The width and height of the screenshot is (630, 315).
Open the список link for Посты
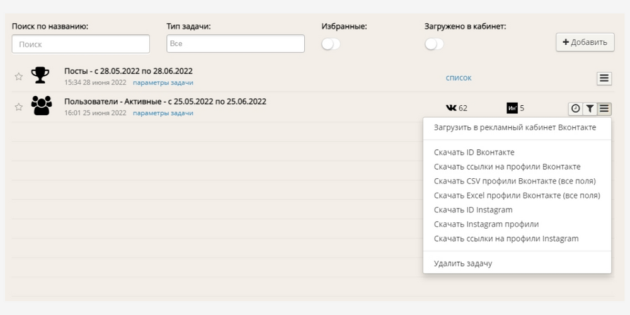(458, 78)
